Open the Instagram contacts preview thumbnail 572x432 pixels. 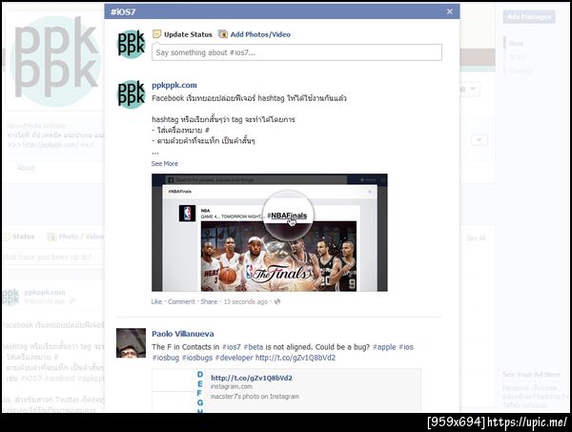point(177,391)
